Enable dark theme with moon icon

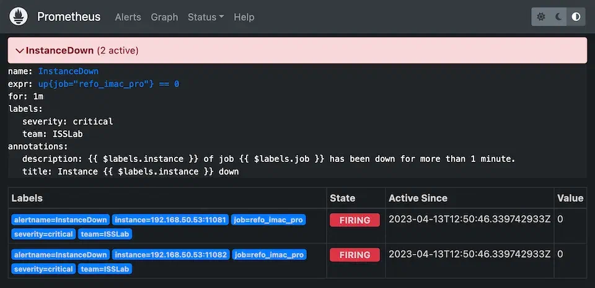pyautogui.click(x=558, y=17)
